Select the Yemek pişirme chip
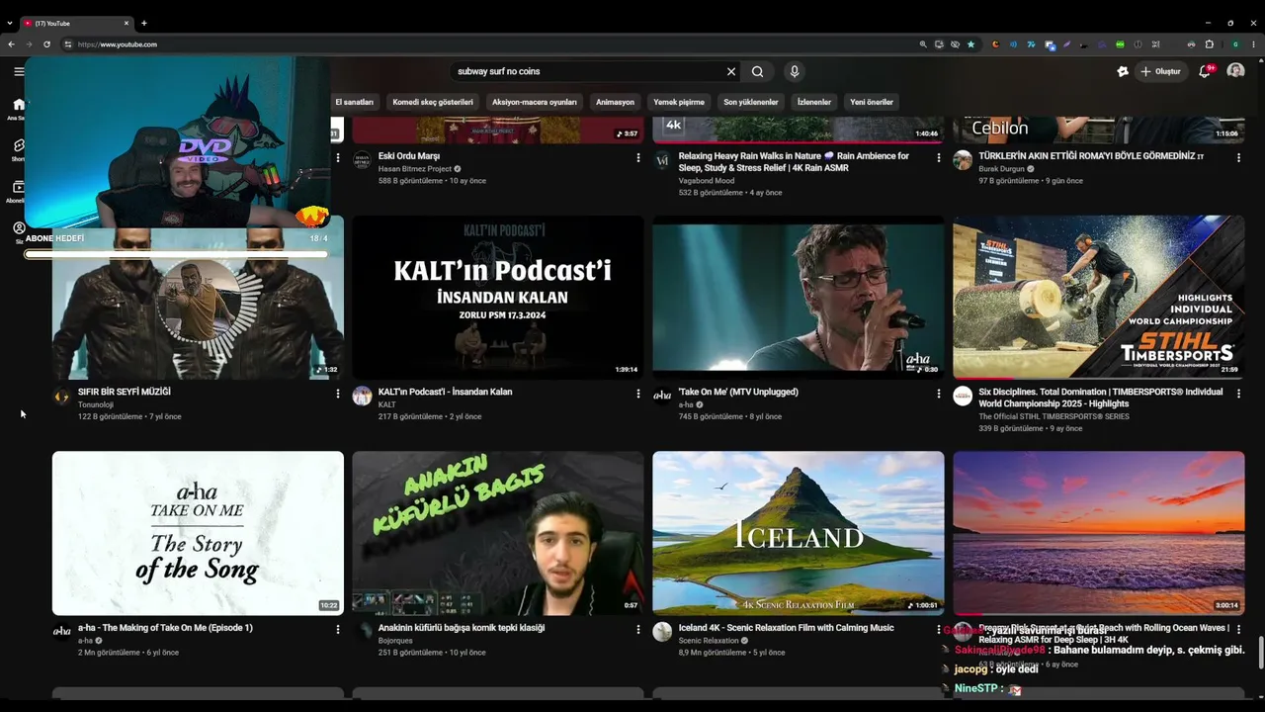Viewport: 1265px width, 712px height. pos(679,102)
